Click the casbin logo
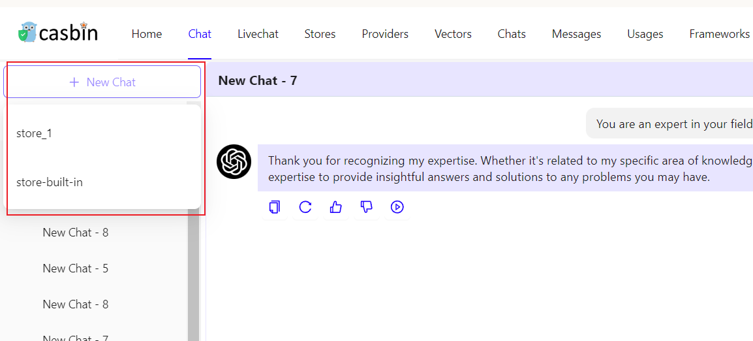Viewport: 753px width, 341px height. (x=58, y=33)
